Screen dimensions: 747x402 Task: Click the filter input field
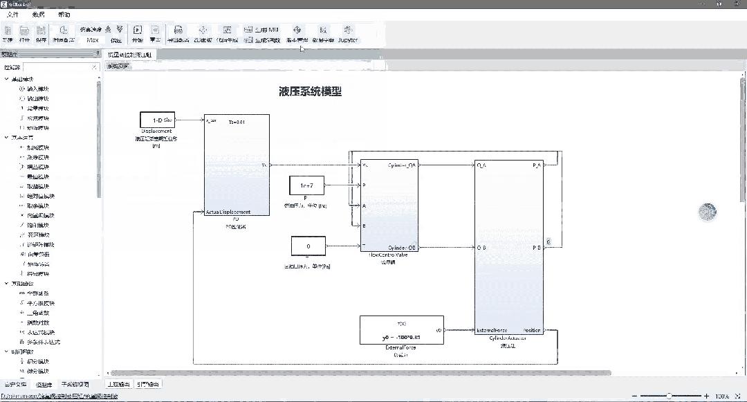pyautogui.click(x=60, y=67)
